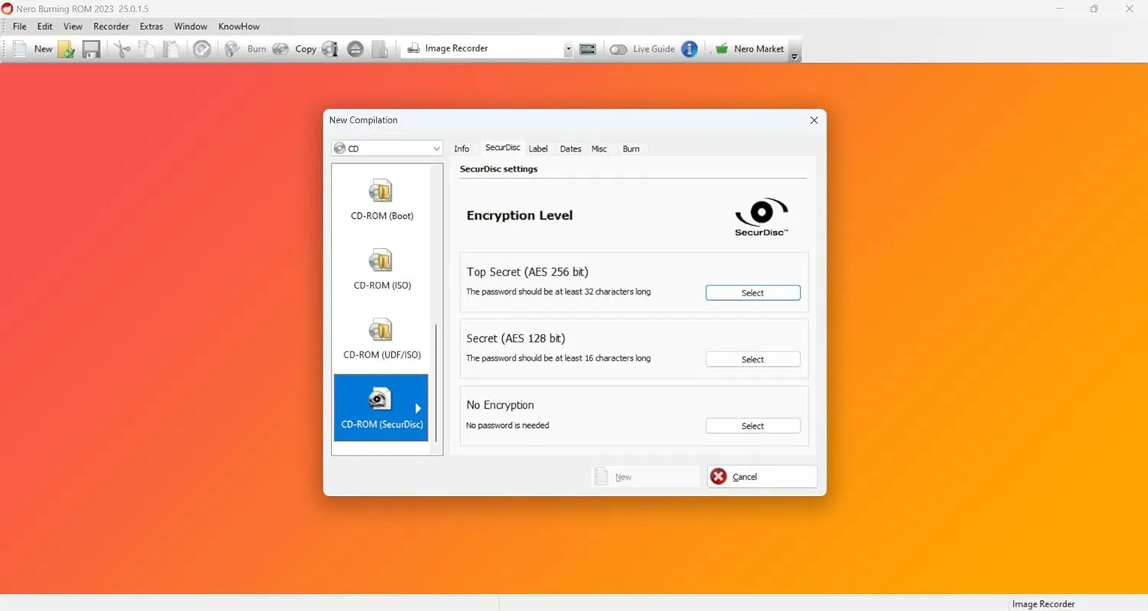This screenshot has height=611, width=1148.
Task: Open the Recorder menu
Action: point(111,26)
